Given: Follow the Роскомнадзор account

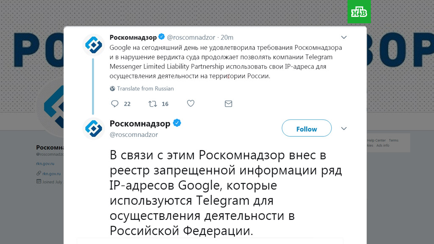Looking at the screenshot, I should [306, 129].
